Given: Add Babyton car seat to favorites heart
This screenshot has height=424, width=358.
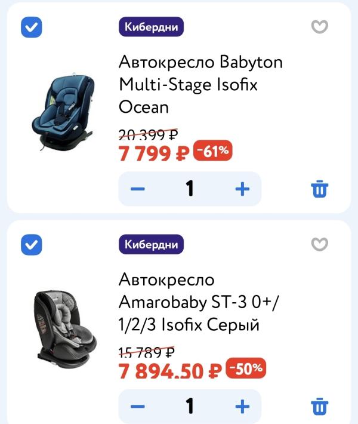Looking at the screenshot, I should click(319, 26).
